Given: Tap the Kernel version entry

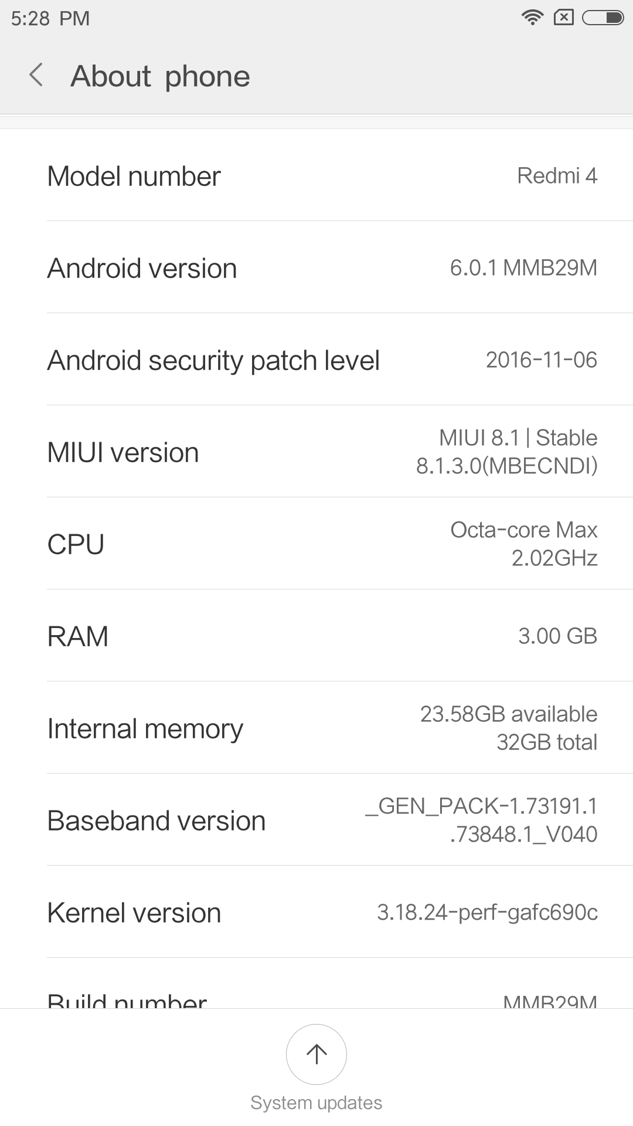Looking at the screenshot, I should click(x=316, y=912).
